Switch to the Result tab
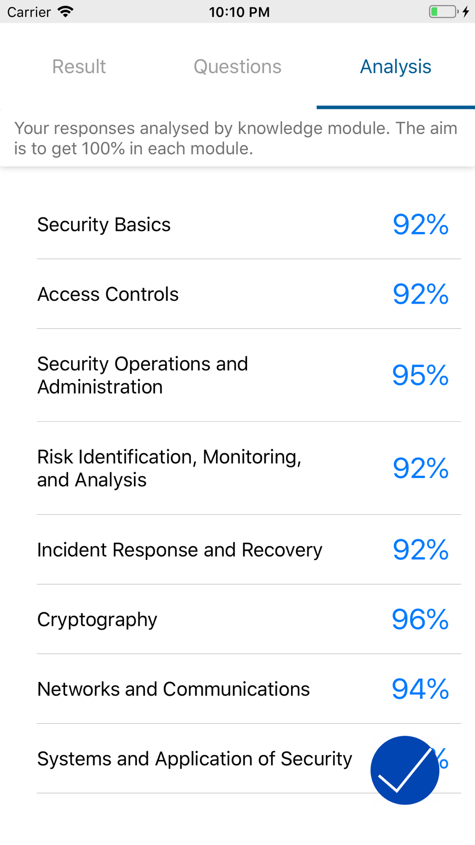Screen dimensions: 475x845 79,67
